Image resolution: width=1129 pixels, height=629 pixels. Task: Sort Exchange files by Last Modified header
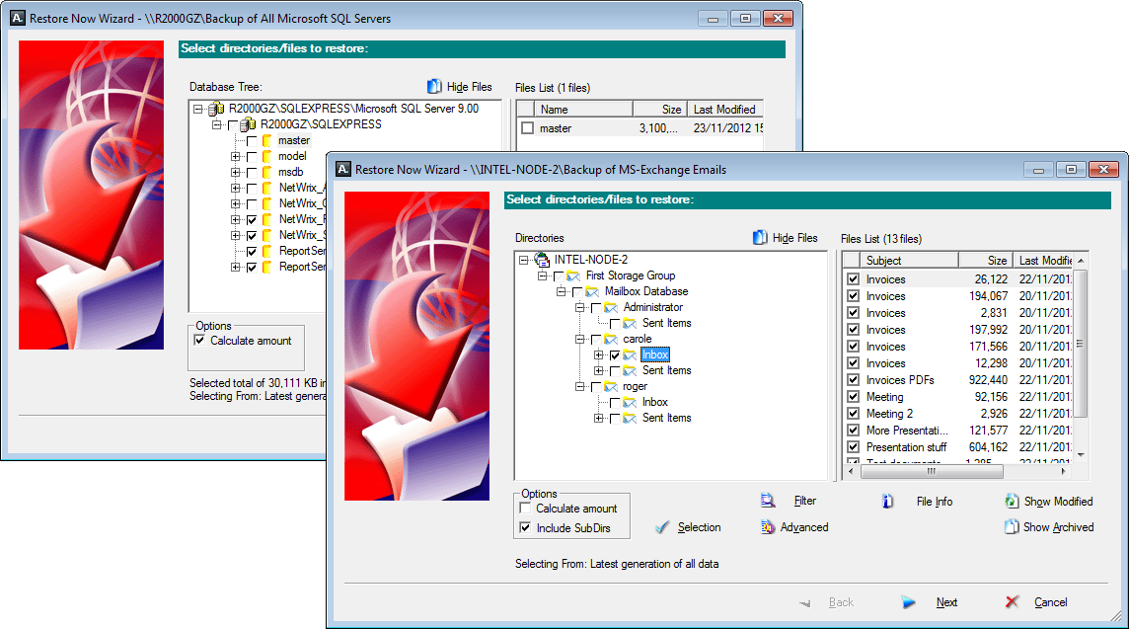click(x=1043, y=260)
